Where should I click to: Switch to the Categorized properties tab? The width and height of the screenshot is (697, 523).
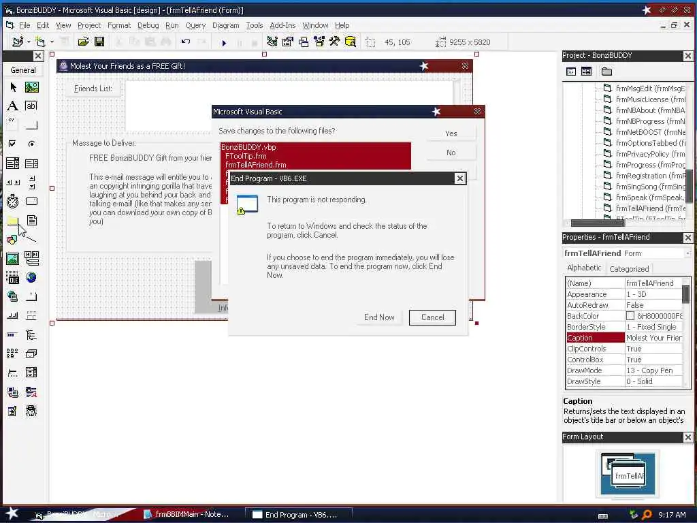click(629, 268)
